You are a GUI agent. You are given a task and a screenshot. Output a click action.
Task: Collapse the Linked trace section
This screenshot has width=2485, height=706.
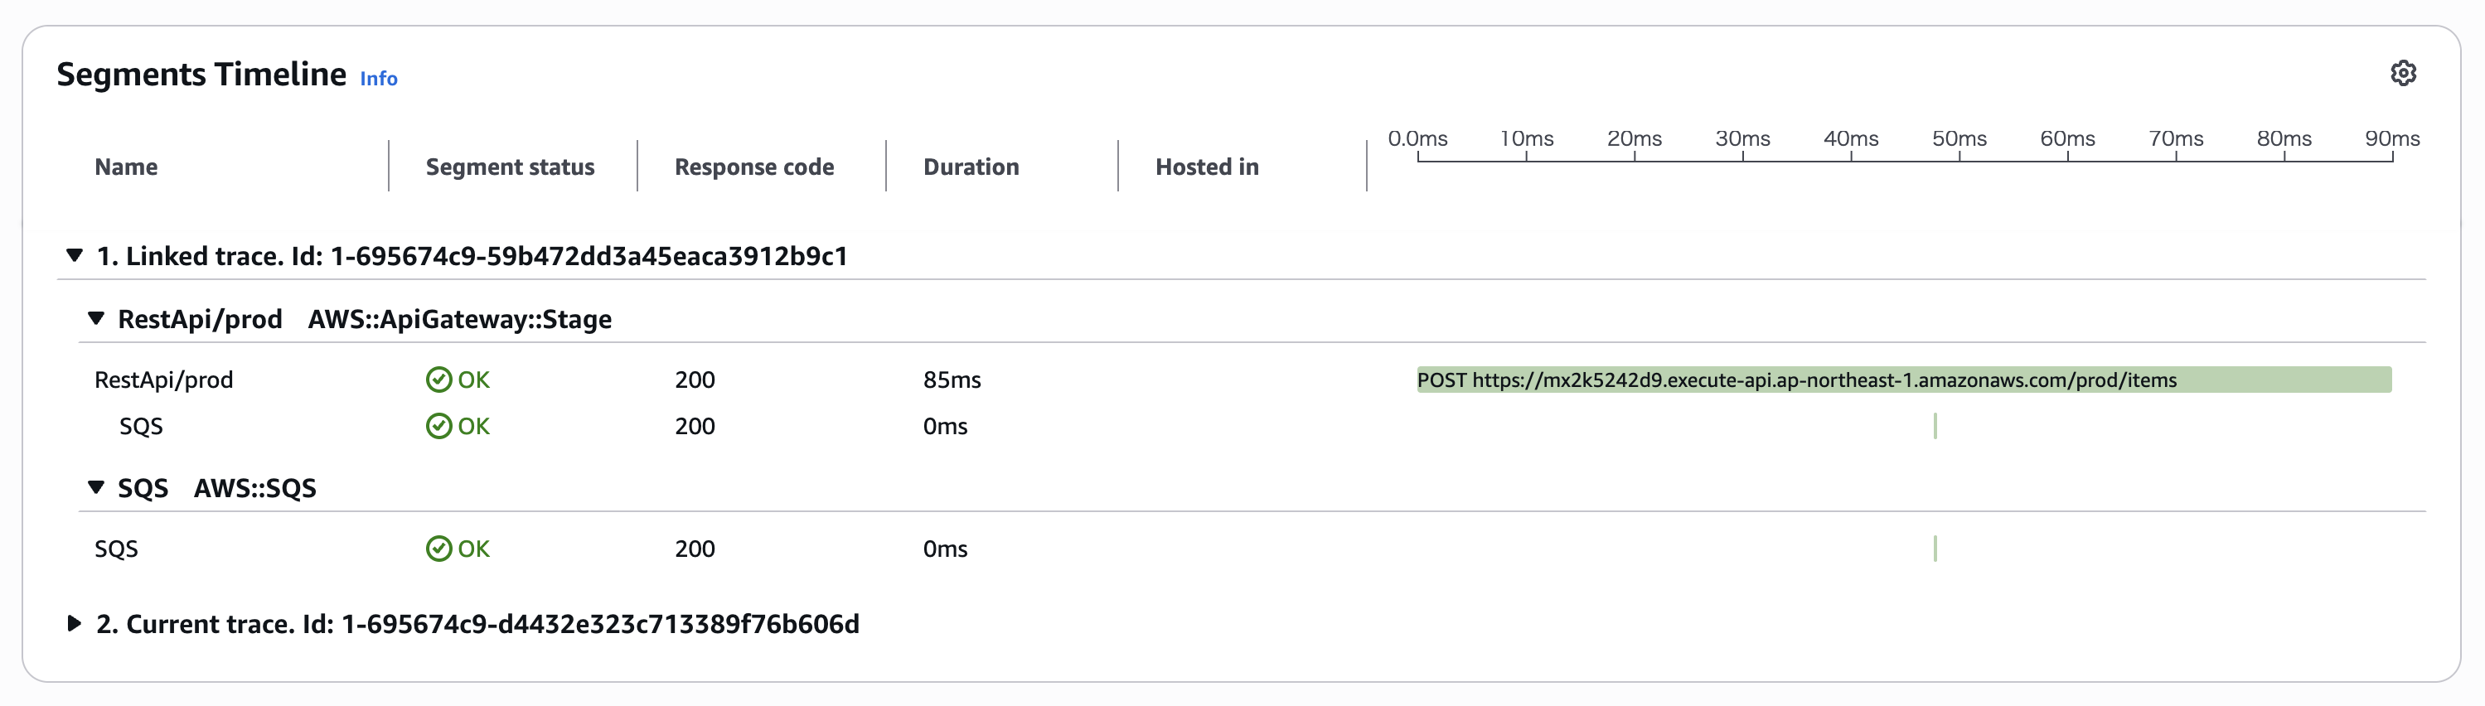[75, 255]
